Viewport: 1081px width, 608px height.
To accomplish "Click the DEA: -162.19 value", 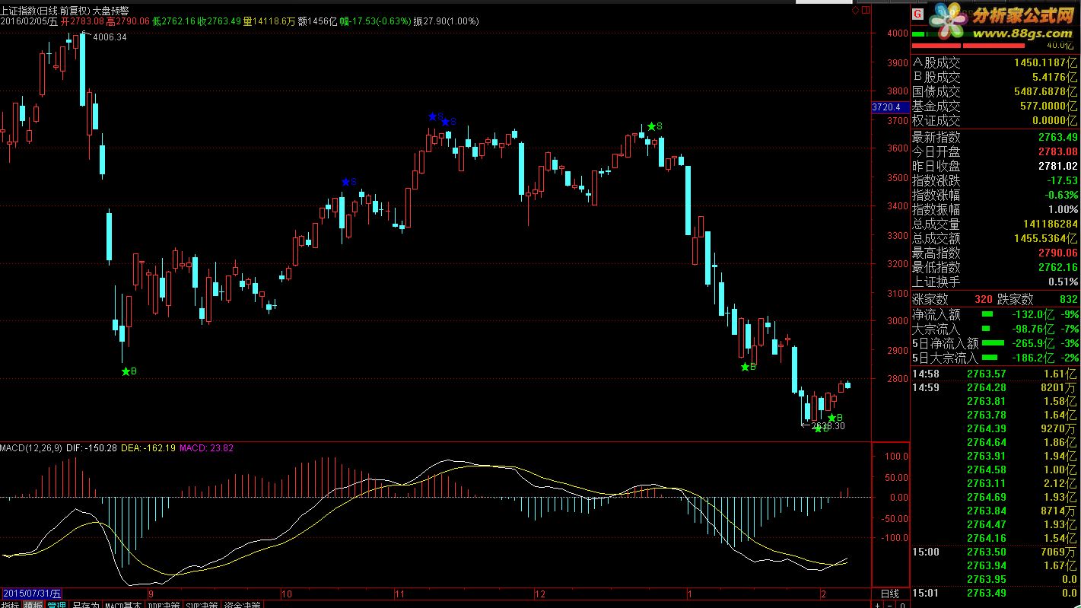I will tap(148, 448).
